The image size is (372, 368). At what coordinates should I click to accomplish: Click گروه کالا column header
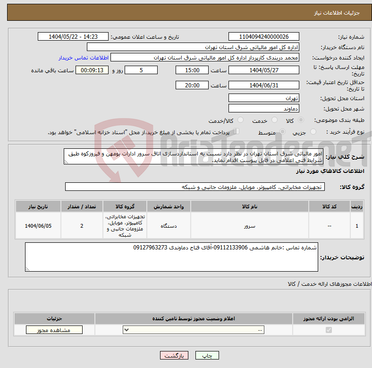click(125, 206)
